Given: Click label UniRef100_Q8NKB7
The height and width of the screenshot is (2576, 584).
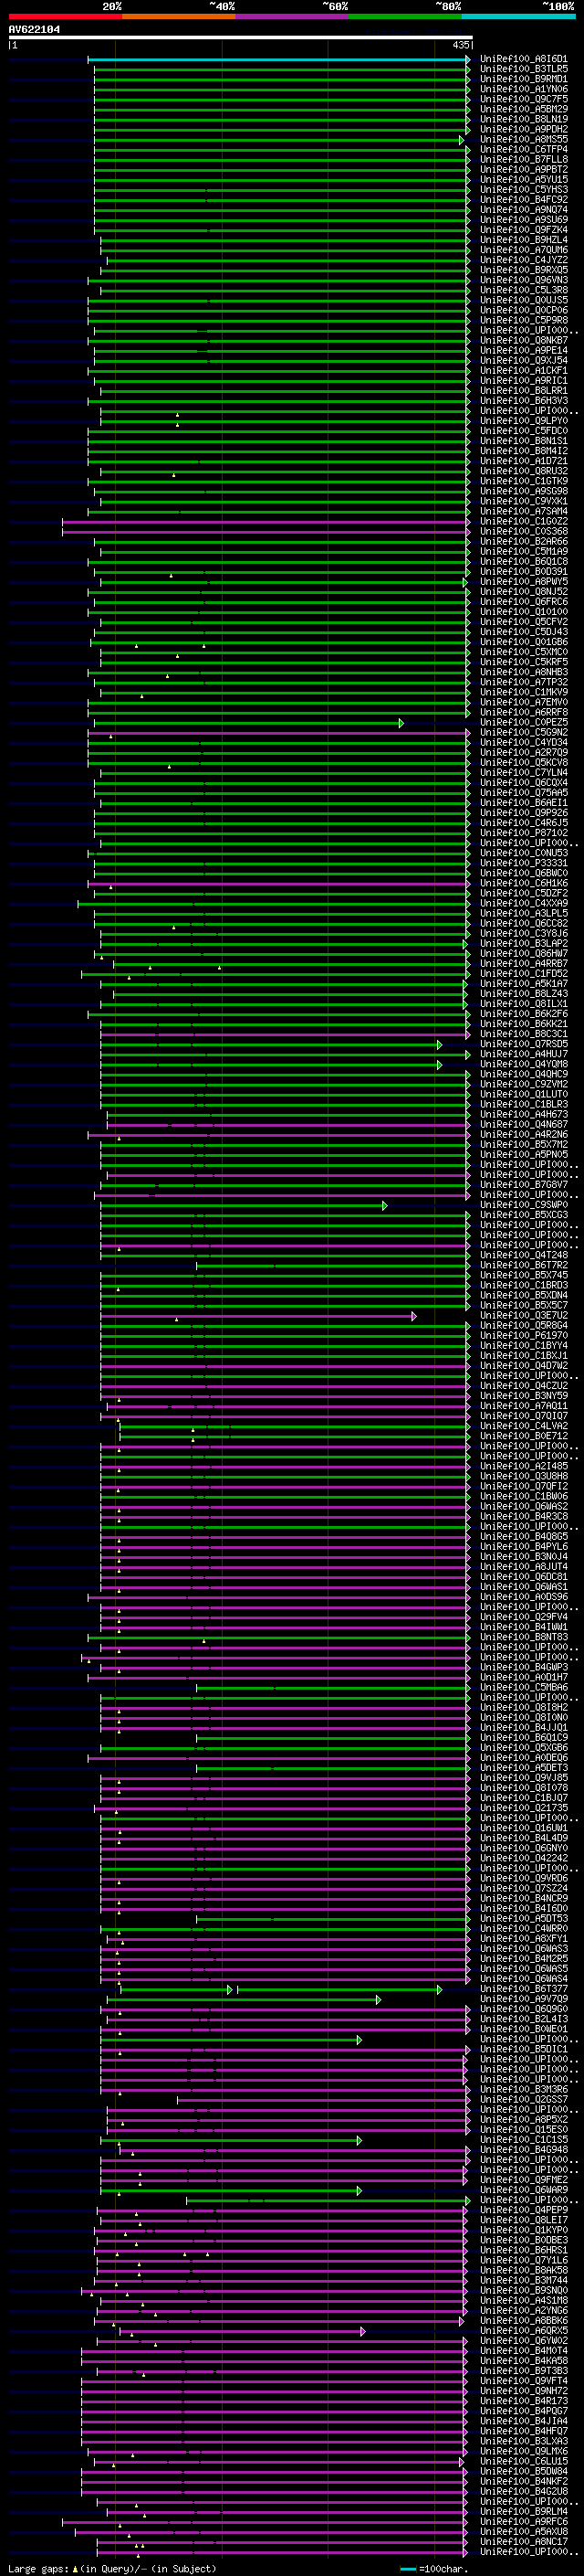Looking at the screenshot, I should pos(524,341).
